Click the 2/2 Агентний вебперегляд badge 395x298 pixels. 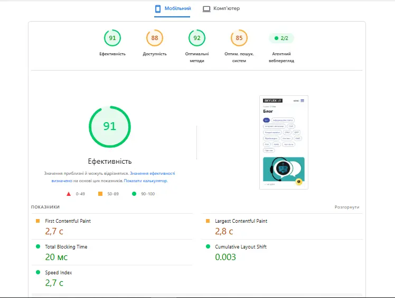click(x=281, y=38)
